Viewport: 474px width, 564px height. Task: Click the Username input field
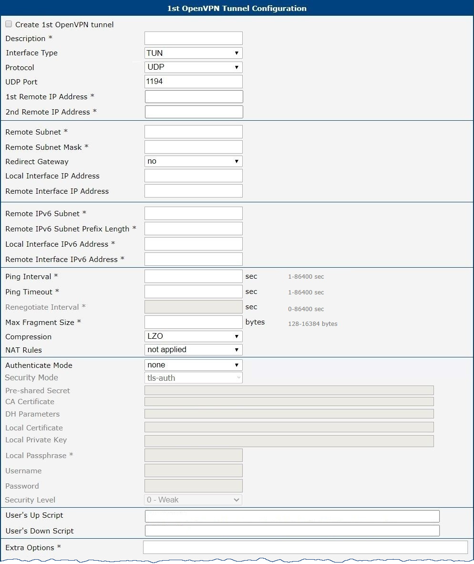coord(193,470)
